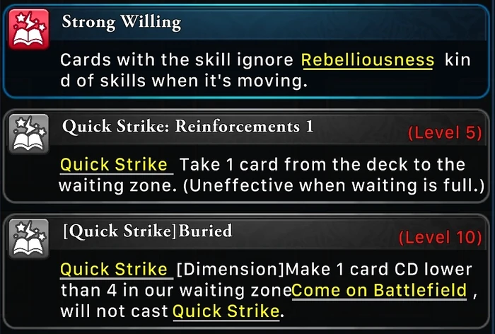Click 'than 4 in our waiting zone' text

[175, 291]
